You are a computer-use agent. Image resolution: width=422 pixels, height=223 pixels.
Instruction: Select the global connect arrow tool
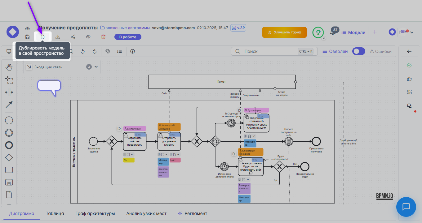click(9, 105)
